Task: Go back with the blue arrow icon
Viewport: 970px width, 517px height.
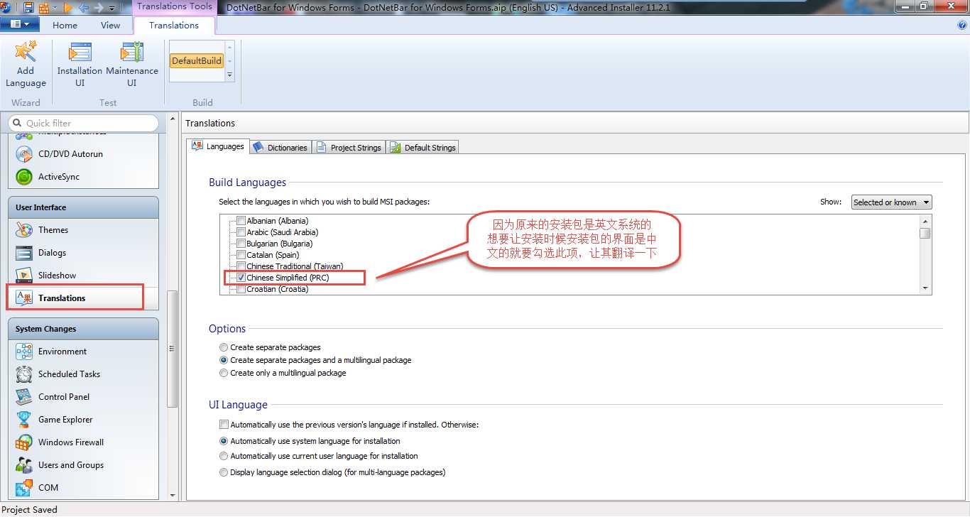Action: click(83, 8)
